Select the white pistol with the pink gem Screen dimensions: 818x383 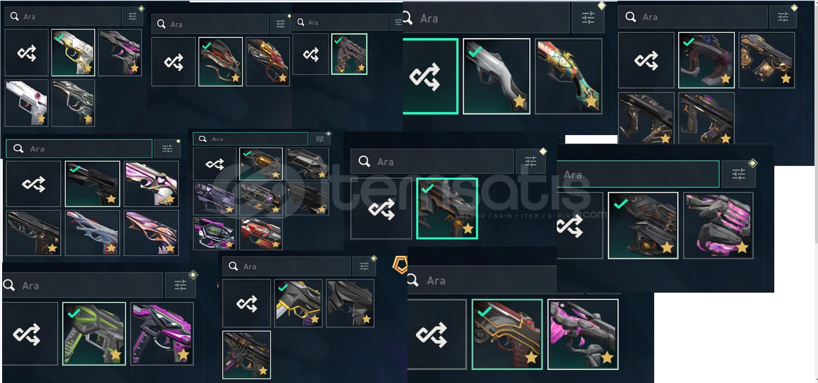click(27, 103)
